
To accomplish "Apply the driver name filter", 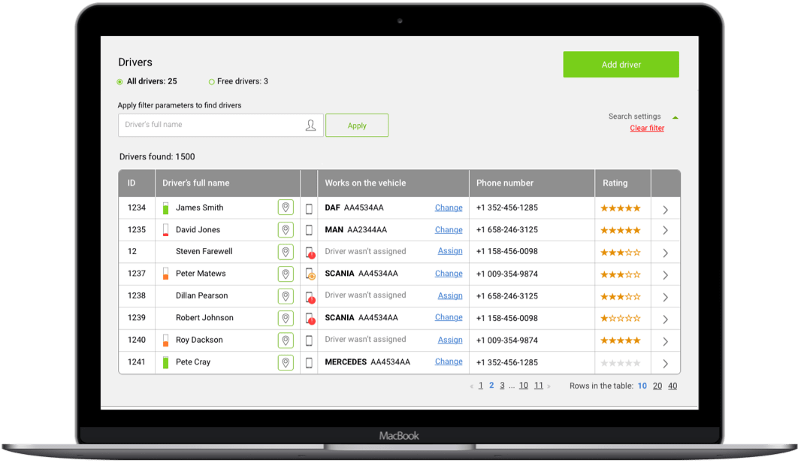I will pos(357,126).
